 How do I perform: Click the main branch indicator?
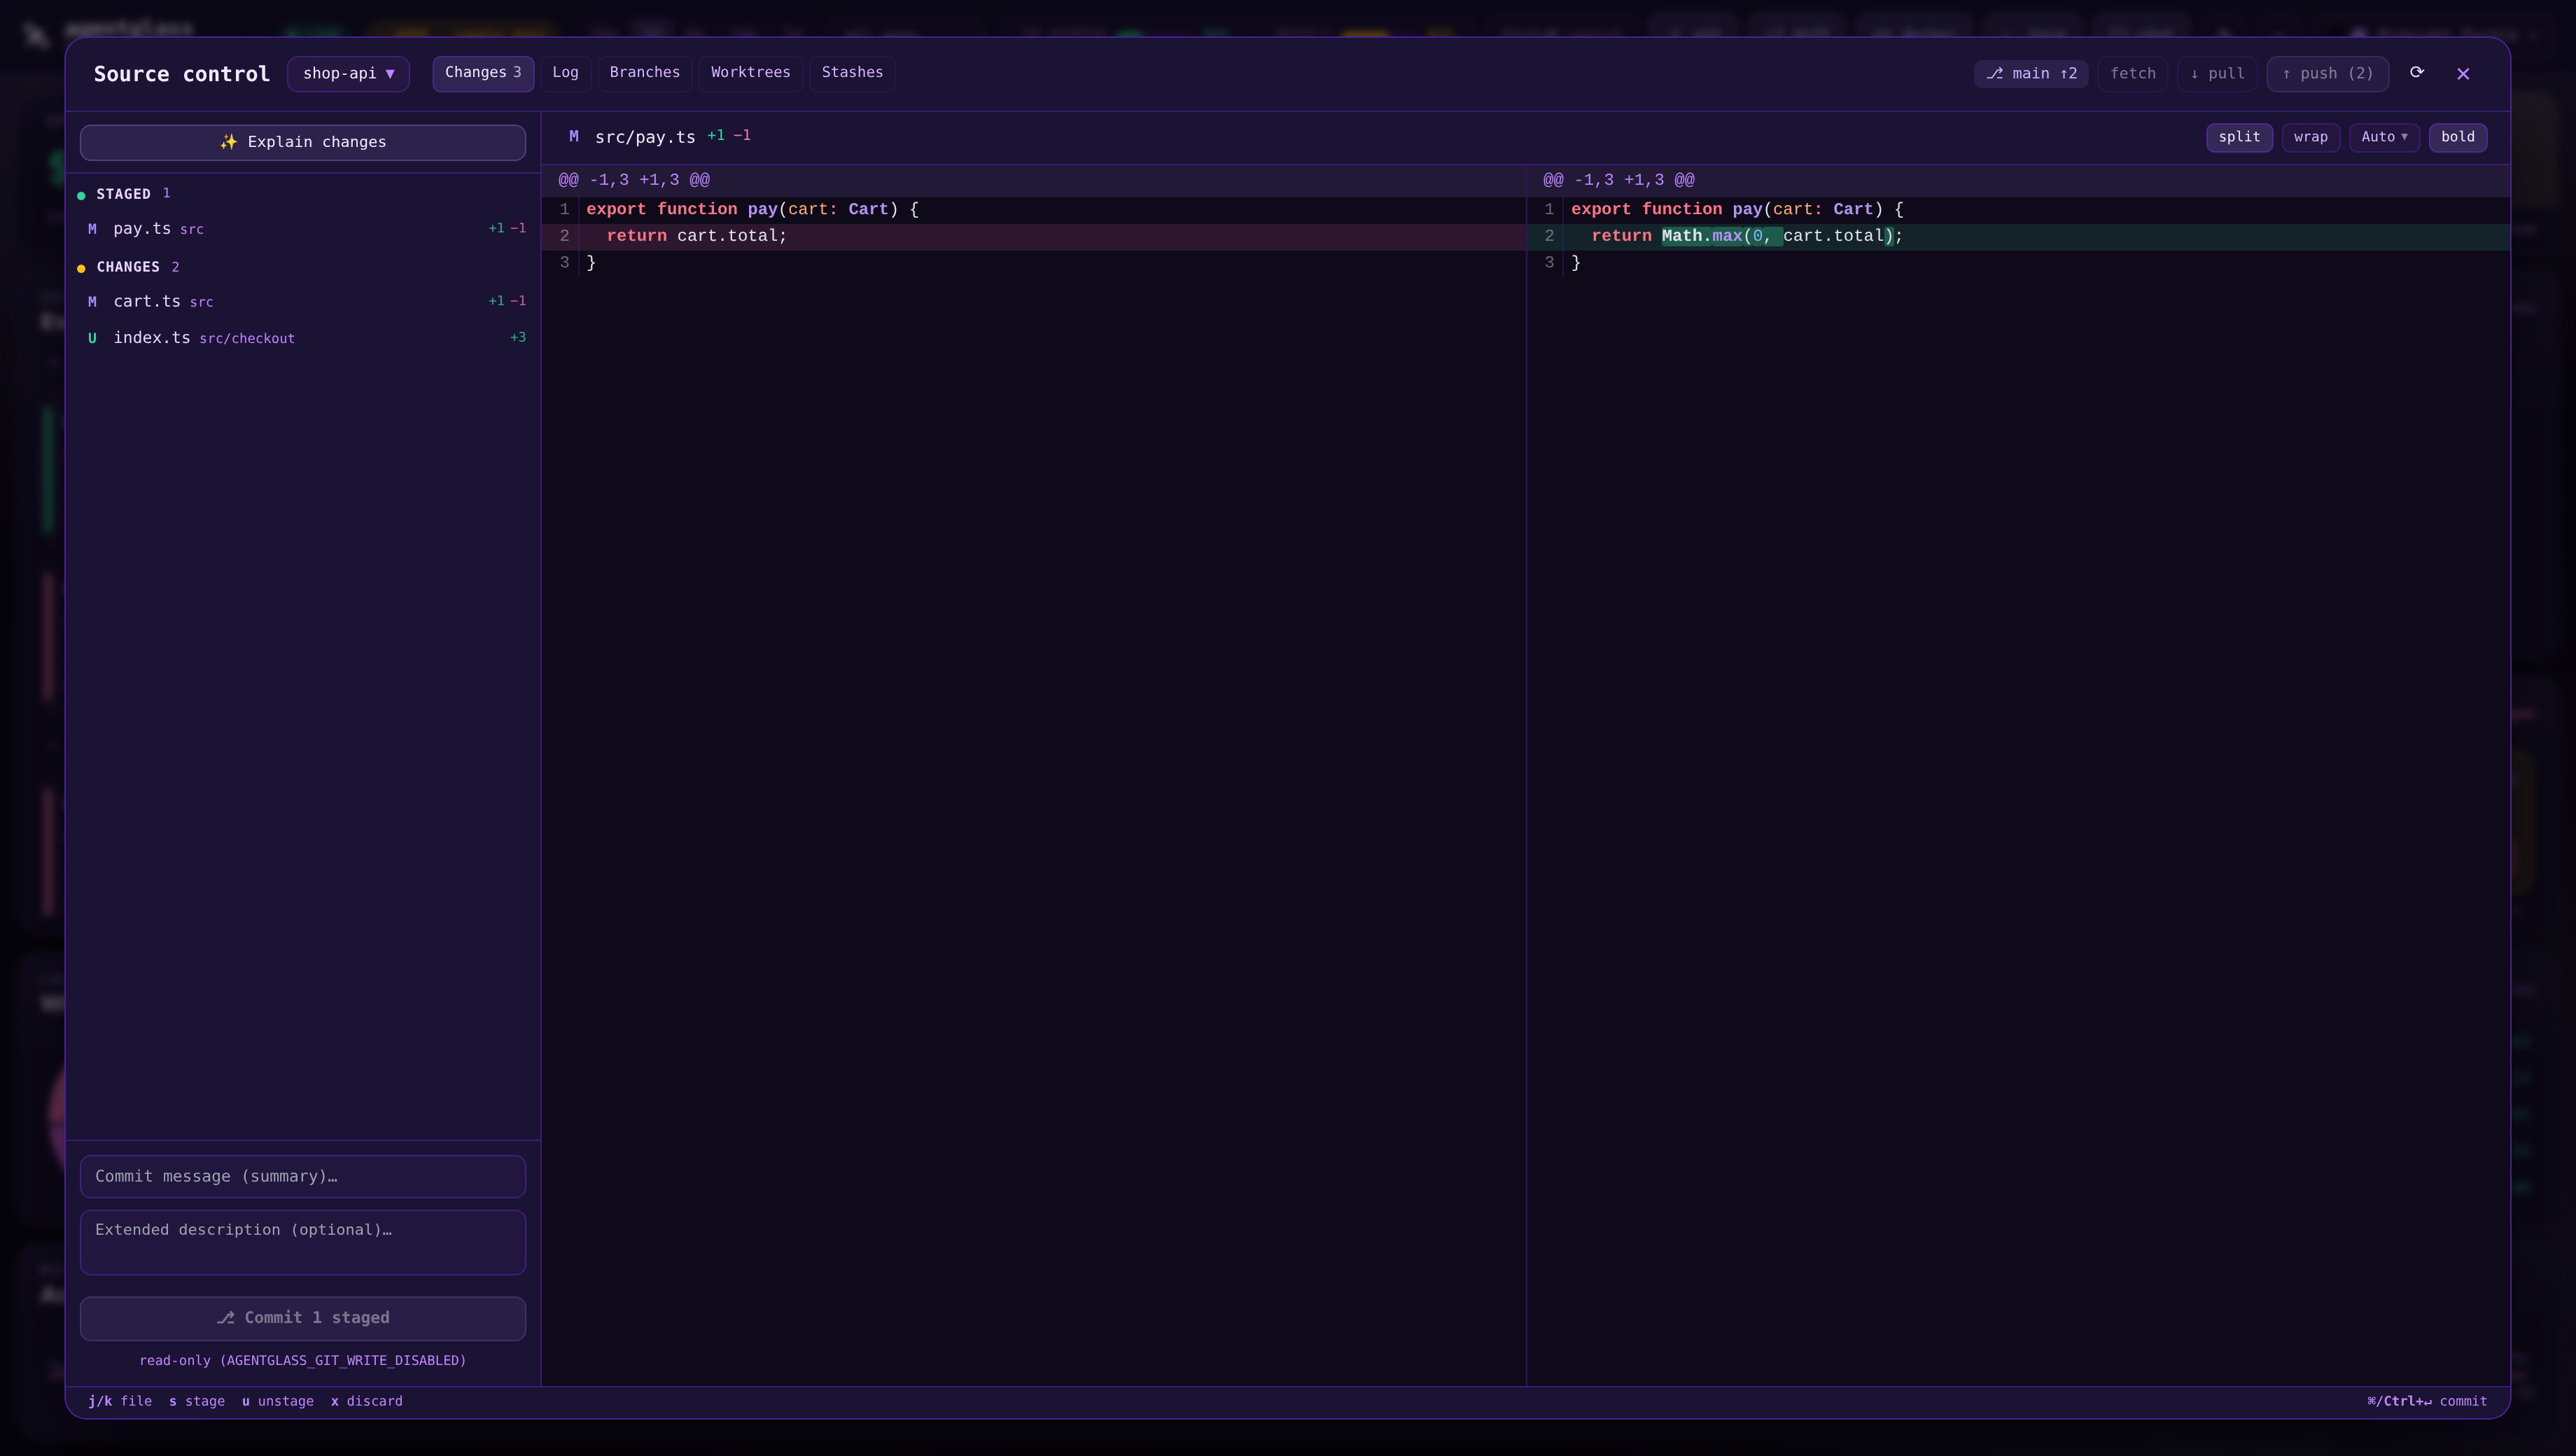click(2031, 74)
